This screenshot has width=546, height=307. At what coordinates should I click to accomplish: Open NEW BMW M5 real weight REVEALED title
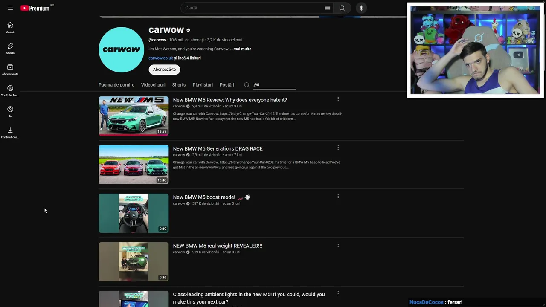[x=218, y=246]
